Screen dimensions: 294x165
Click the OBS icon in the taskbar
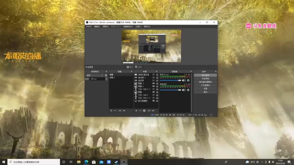124,162
